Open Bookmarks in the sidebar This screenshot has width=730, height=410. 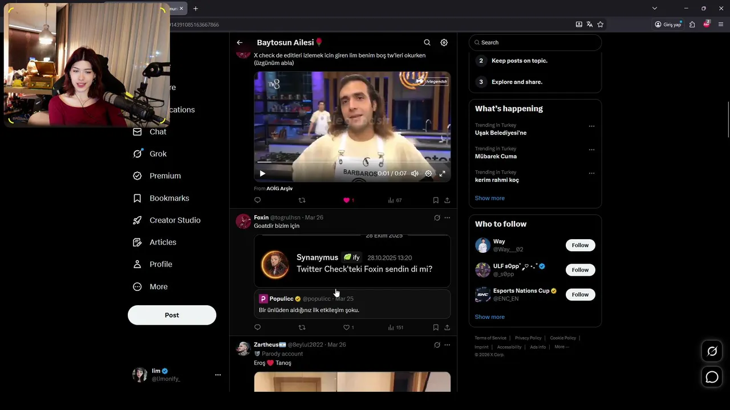click(161, 198)
